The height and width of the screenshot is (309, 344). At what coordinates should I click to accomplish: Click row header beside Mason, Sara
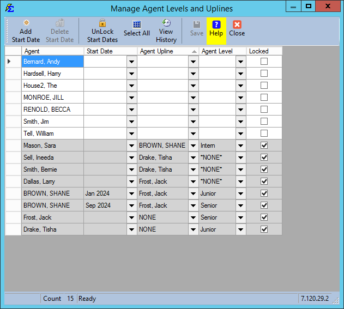(13, 146)
